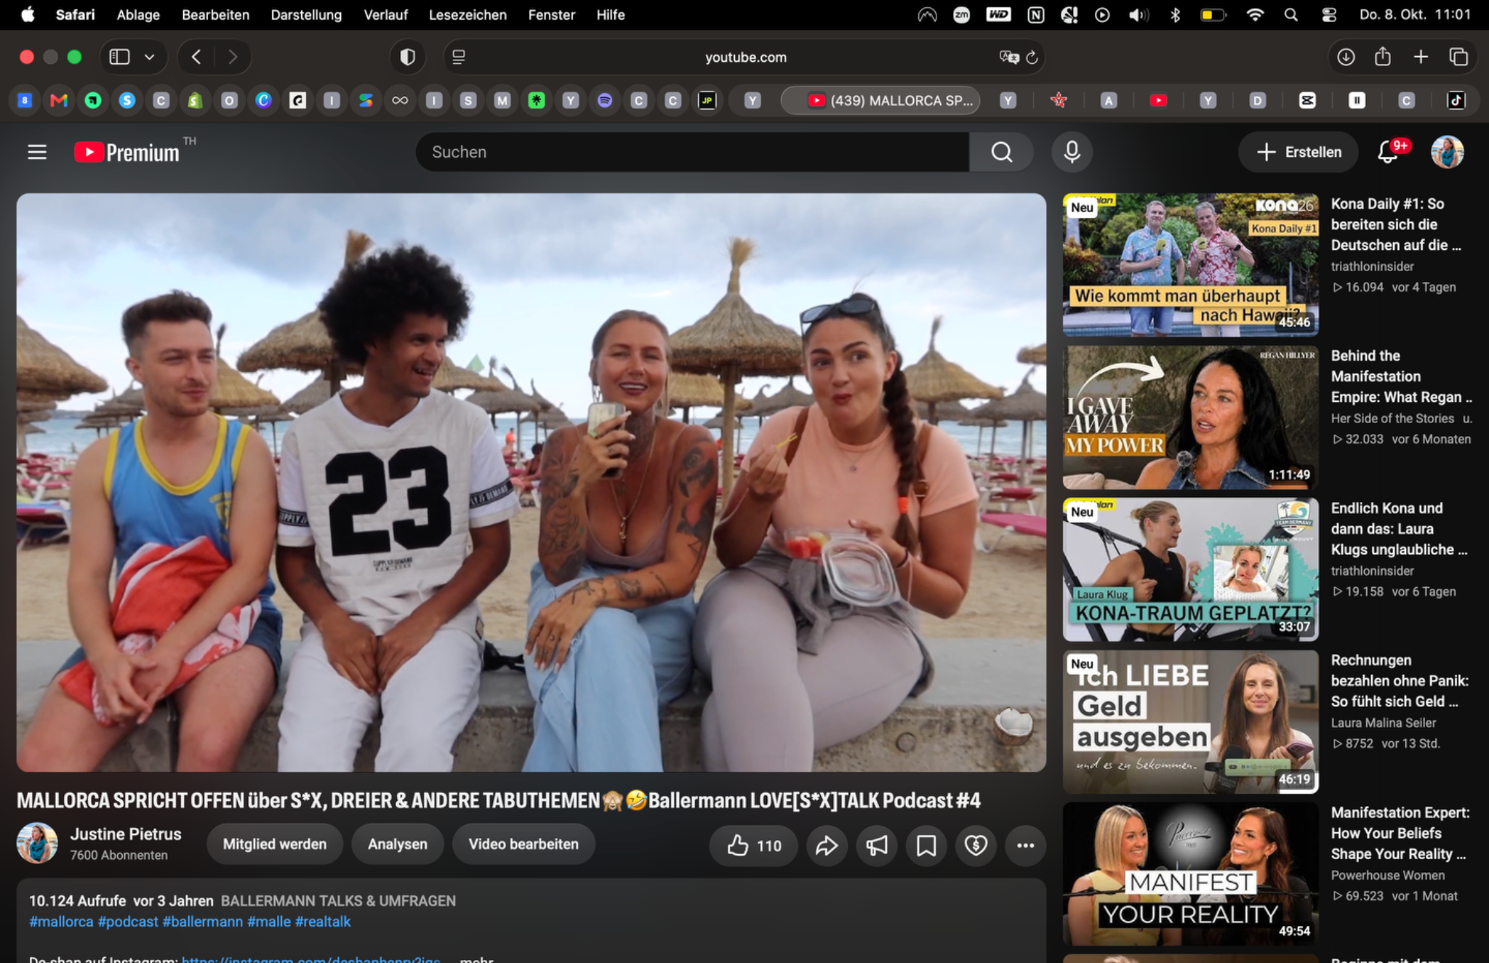Click the Erstellen button
The width and height of the screenshot is (1489, 963).
pyautogui.click(x=1299, y=152)
